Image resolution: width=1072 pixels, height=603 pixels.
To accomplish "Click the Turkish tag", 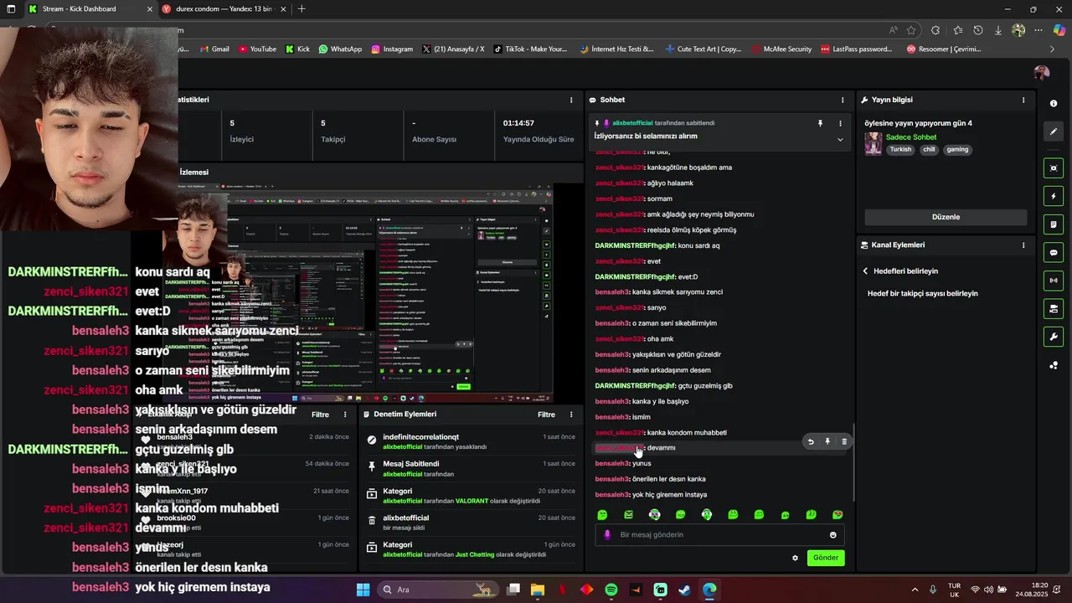I will tap(900, 150).
